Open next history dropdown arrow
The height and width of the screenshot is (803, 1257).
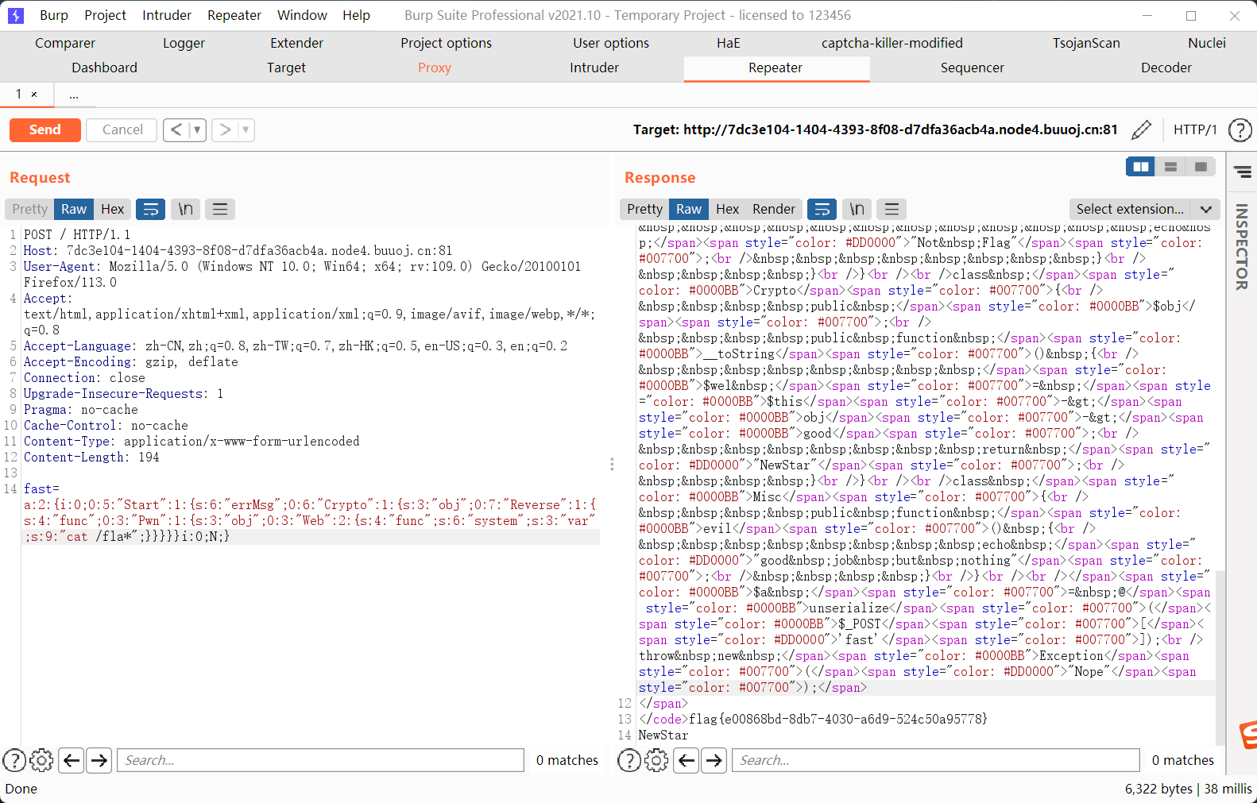[x=246, y=129]
